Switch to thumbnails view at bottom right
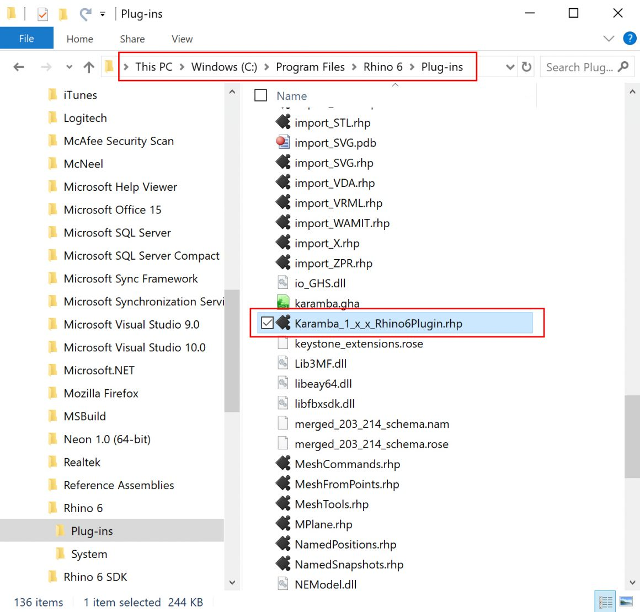This screenshot has width=640, height=612. coord(626,601)
